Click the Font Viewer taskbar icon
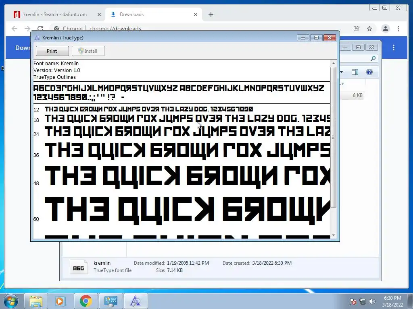The width and height of the screenshot is (413, 309). click(x=136, y=301)
